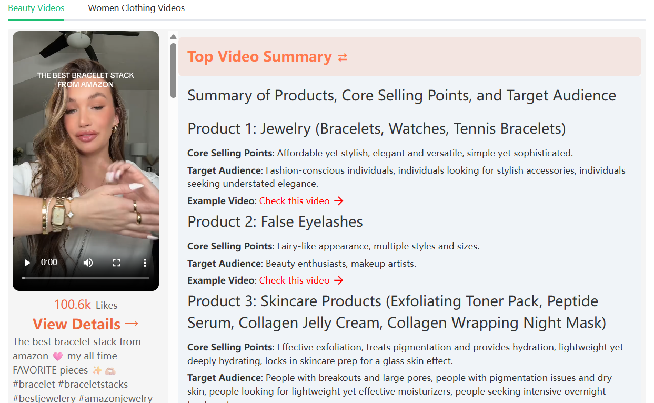The width and height of the screenshot is (654, 403).
Task: Click the swap icon beside Top Video Summary
Action: [x=343, y=57]
